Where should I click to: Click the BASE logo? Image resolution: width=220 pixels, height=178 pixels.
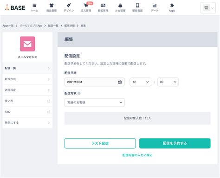[15, 7]
